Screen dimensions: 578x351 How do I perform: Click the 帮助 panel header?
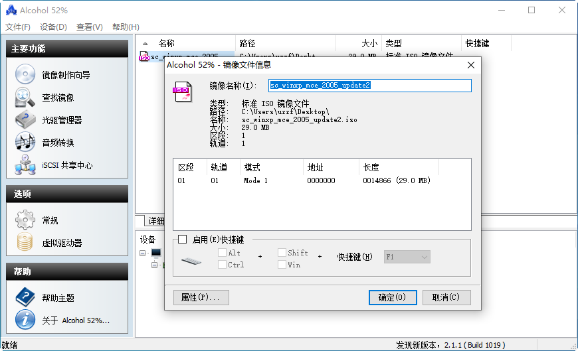pos(67,271)
